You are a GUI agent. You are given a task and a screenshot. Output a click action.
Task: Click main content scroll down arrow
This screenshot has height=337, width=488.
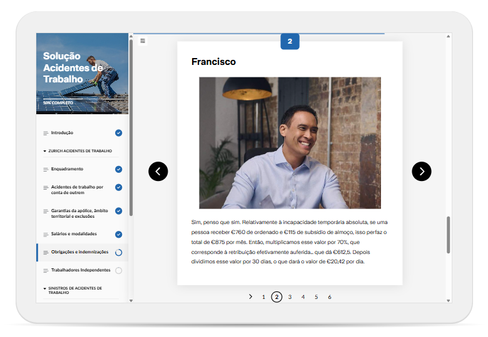click(448, 300)
